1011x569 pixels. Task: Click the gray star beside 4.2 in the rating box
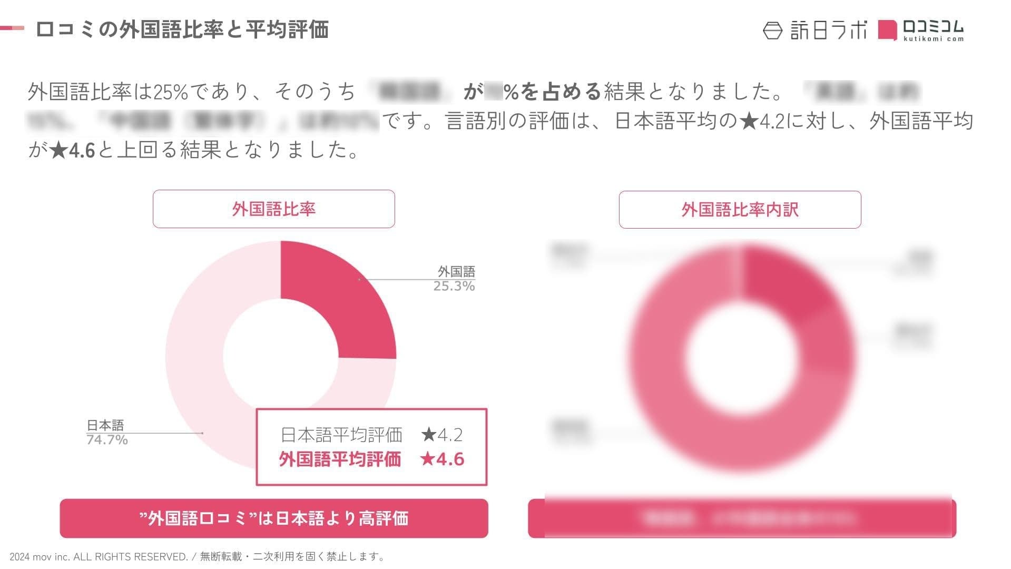point(429,435)
